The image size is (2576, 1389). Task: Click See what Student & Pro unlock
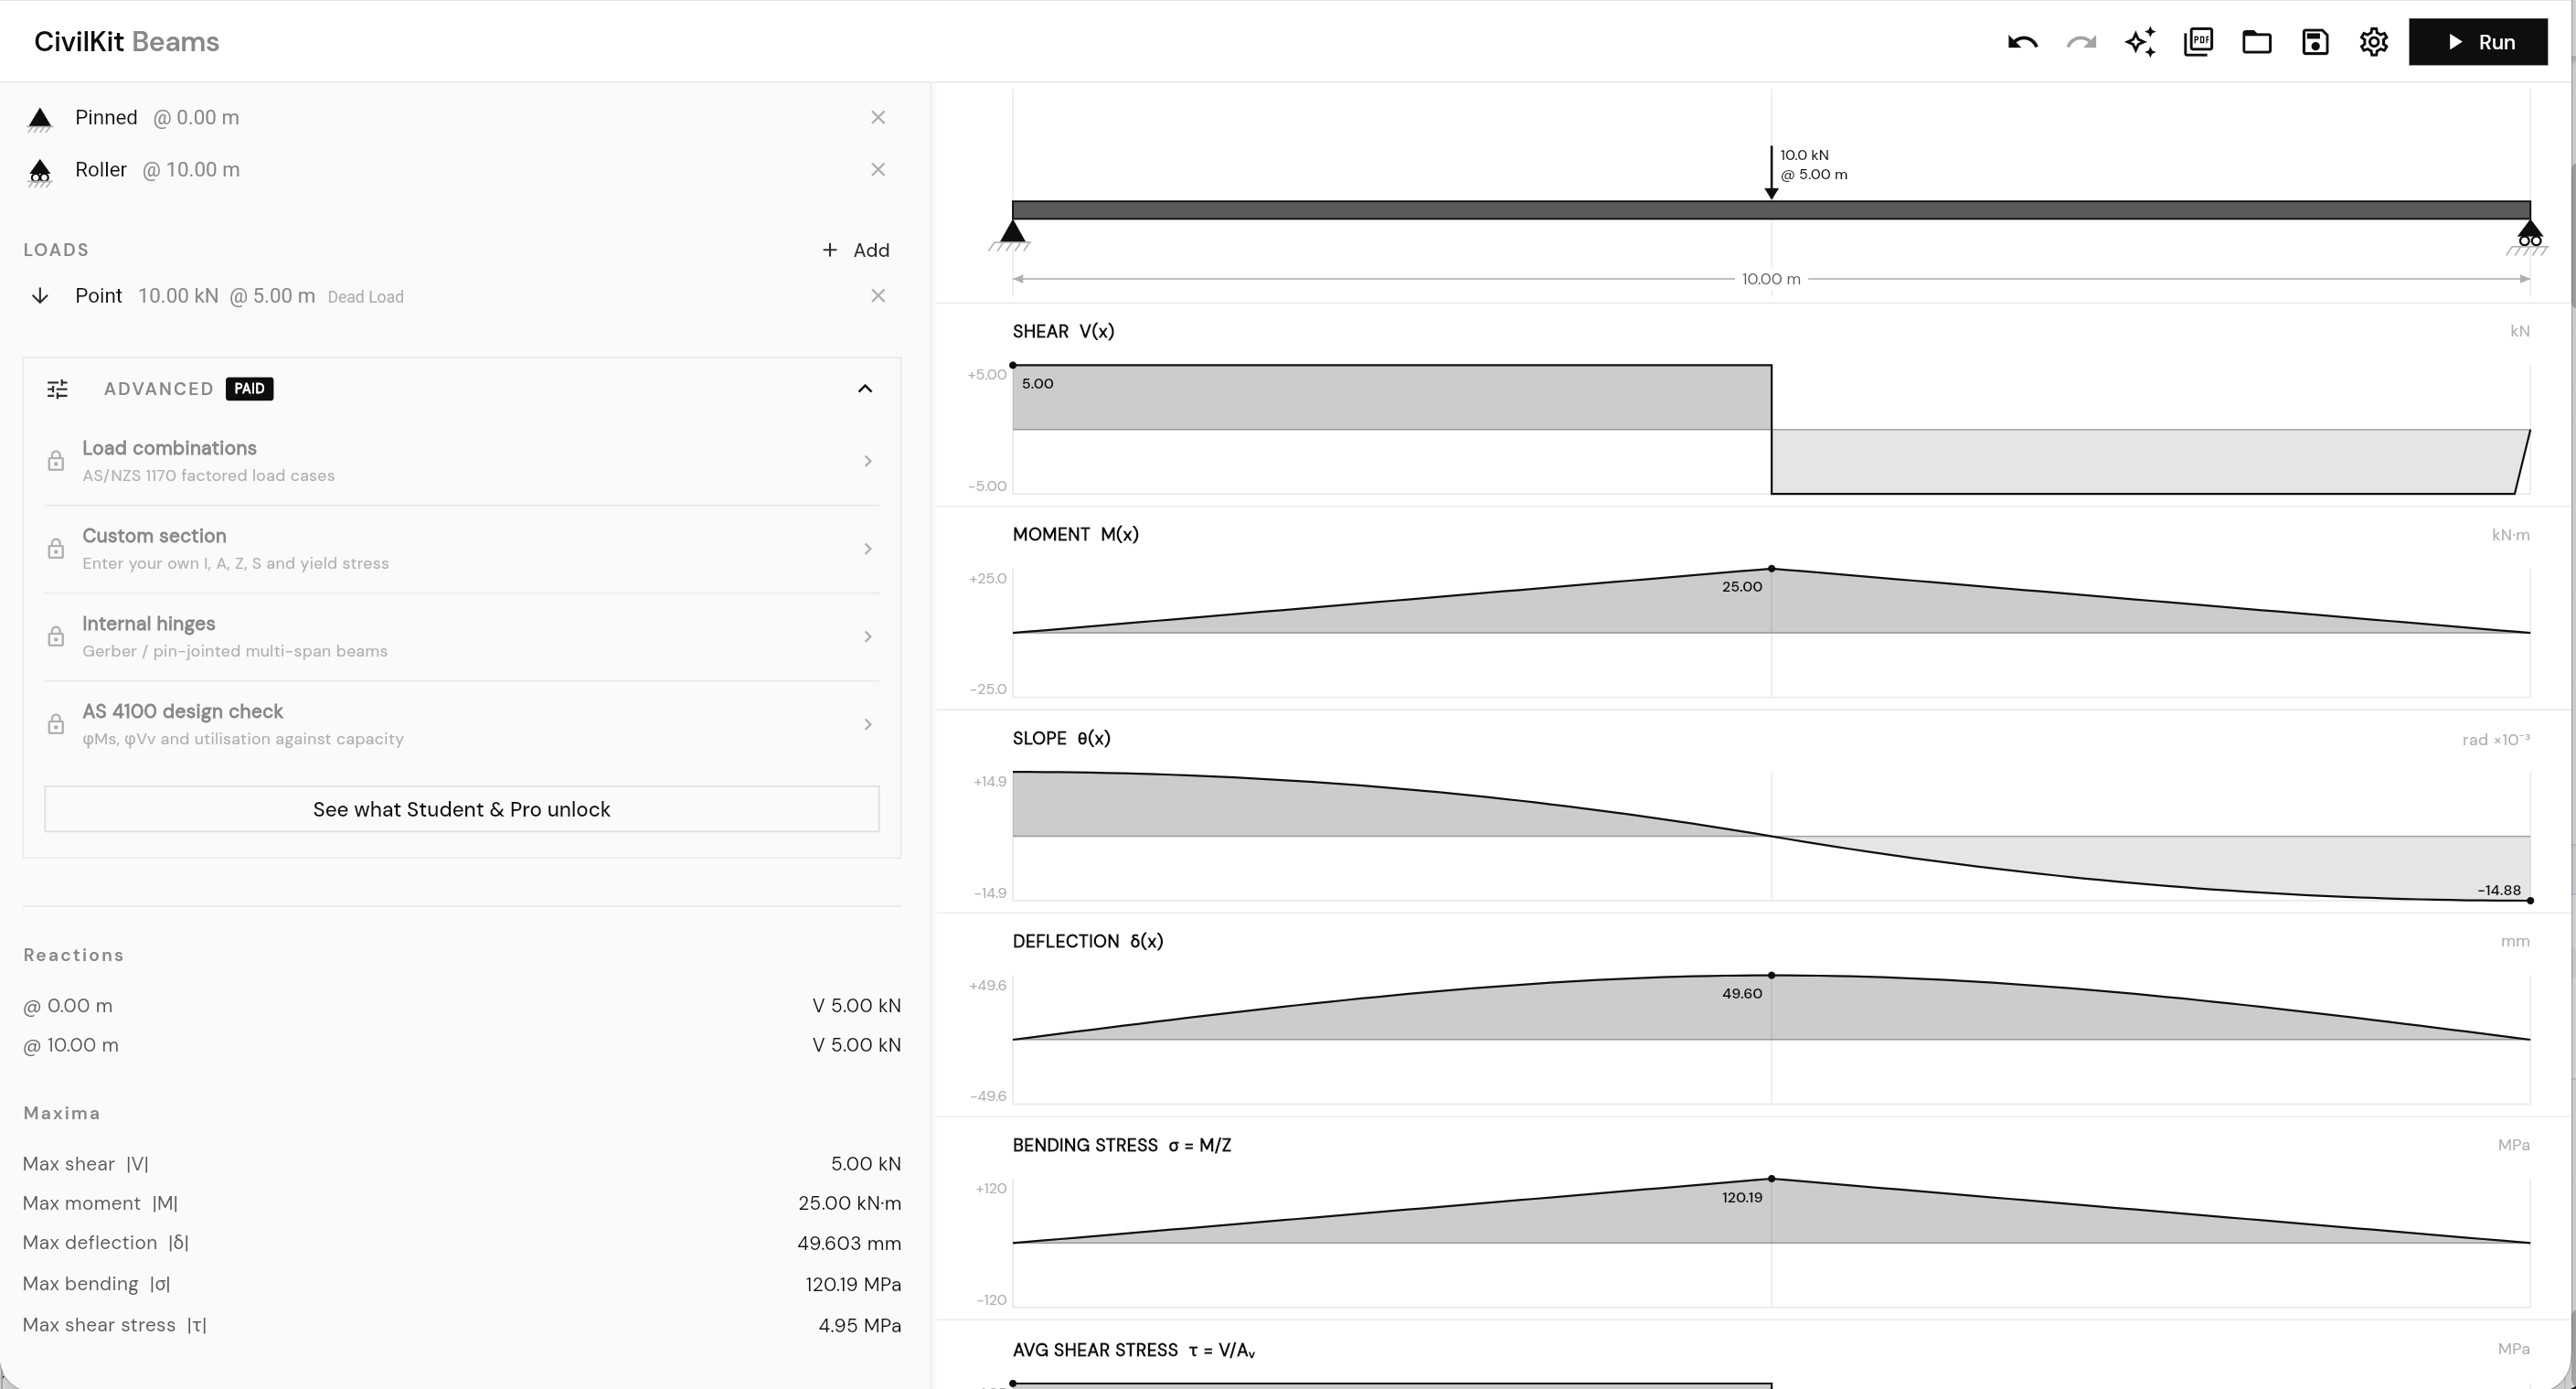(x=462, y=809)
